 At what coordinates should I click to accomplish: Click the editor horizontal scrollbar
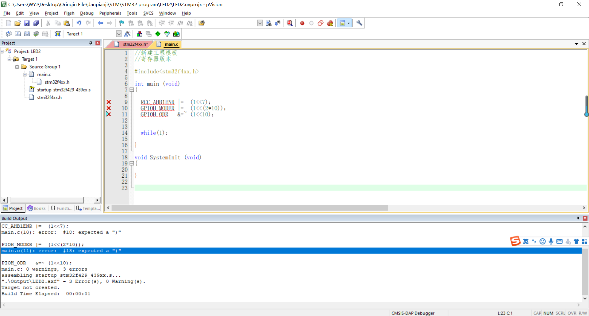[250, 208]
